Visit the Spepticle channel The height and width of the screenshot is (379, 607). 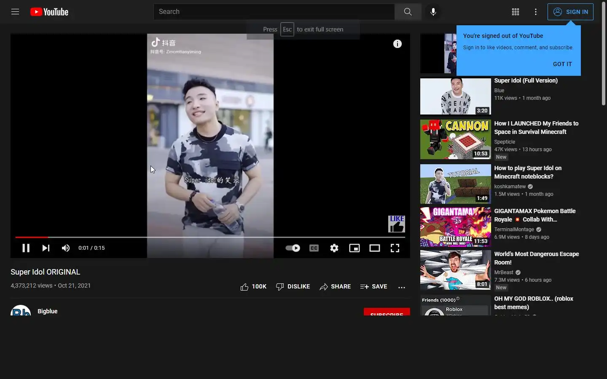coord(505,142)
